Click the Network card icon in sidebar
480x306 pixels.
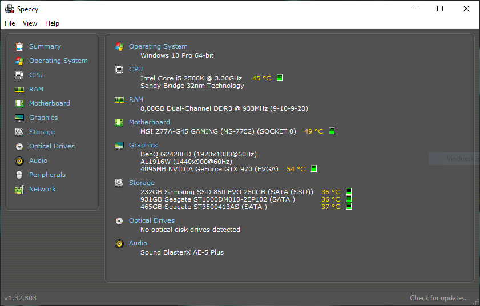[19, 190]
